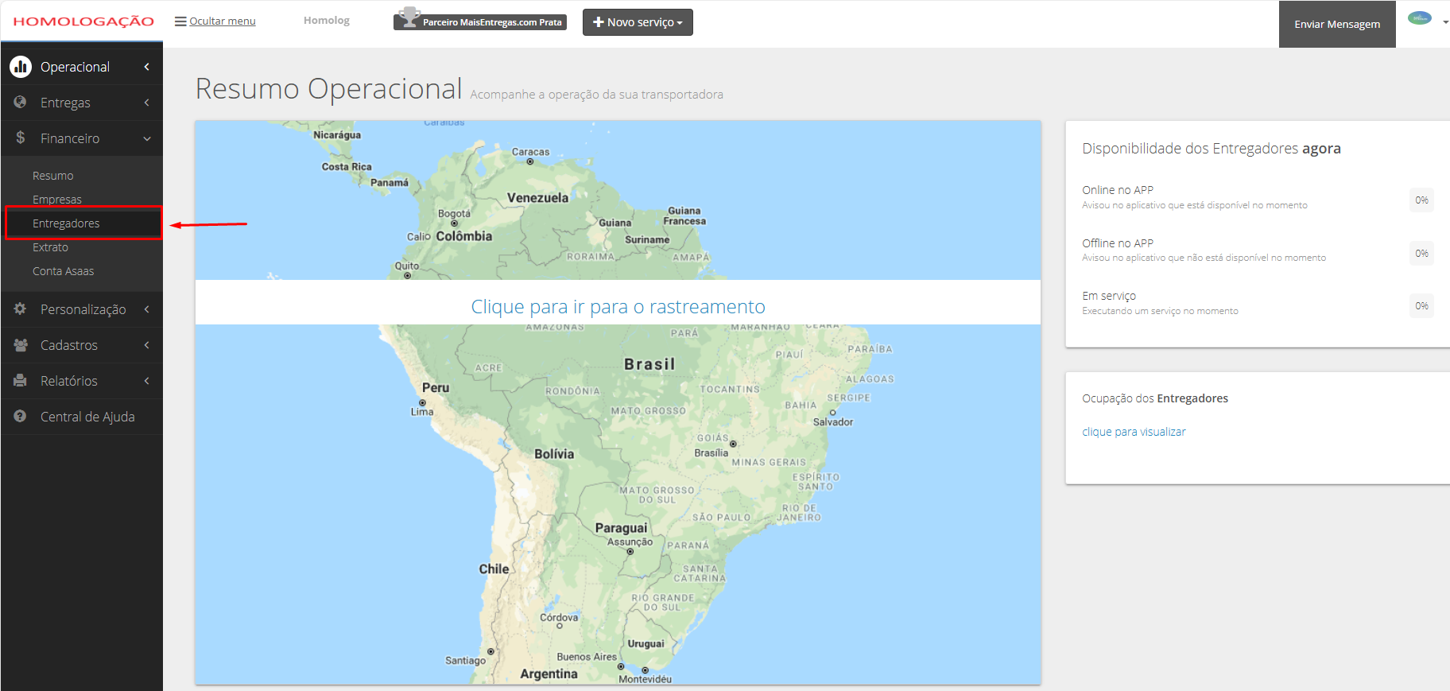Viewport: 1450px width, 691px height.
Task: Open Conta Asaas under Financeiro
Action: tap(63, 271)
